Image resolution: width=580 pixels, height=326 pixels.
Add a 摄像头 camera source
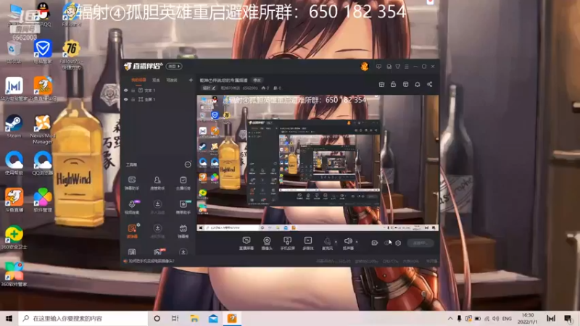pyautogui.click(x=267, y=243)
